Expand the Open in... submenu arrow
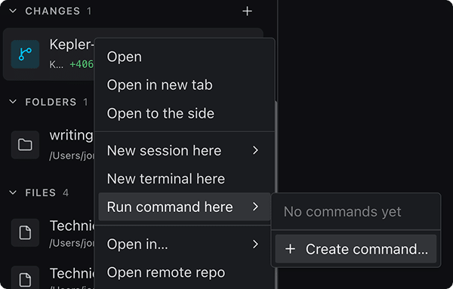453x289 pixels. click(255, 244)
